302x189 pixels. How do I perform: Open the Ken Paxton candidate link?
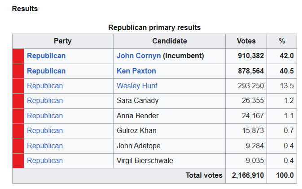click(x=136, y=71)
